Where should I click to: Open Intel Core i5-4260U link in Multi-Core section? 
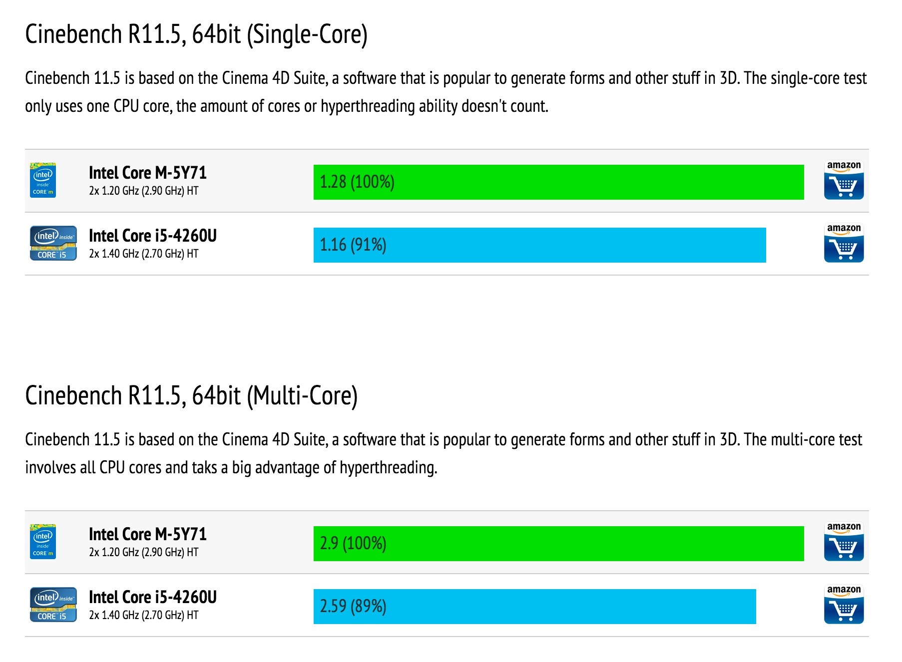pyautogui.click(x=152, y=597)
